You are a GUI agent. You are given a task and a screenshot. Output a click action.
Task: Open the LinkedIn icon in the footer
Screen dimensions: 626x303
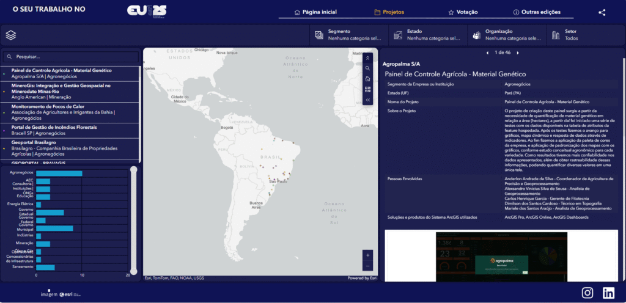pos(608,293)
